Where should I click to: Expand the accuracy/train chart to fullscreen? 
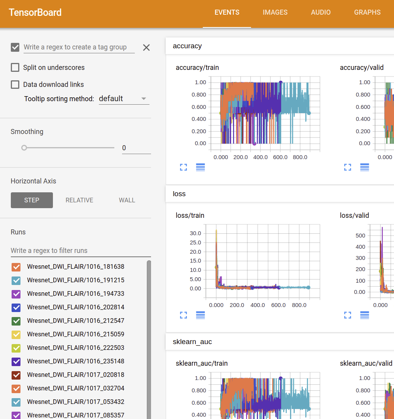point(183,167)
